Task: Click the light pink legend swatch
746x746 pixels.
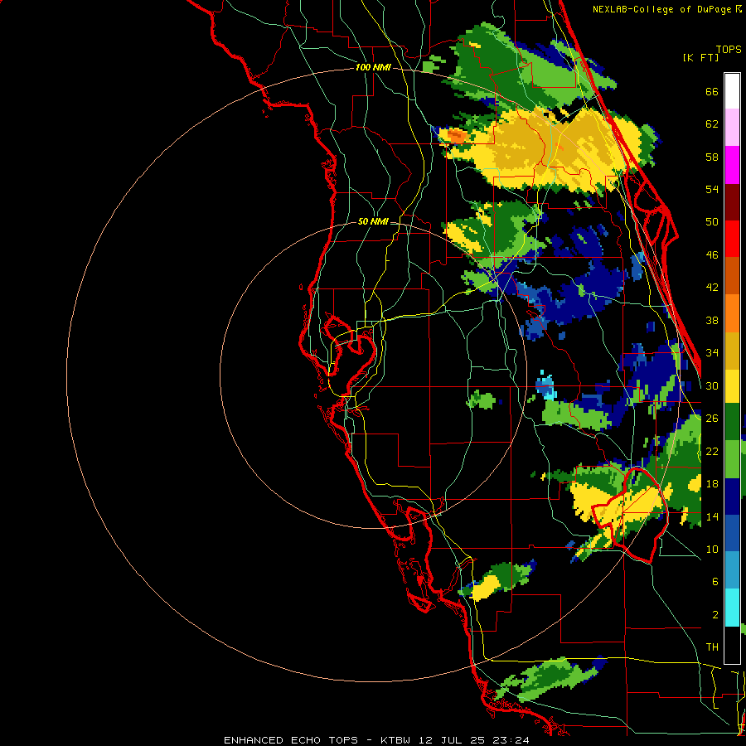Action: pyautogui.click(x=732, y=128)
